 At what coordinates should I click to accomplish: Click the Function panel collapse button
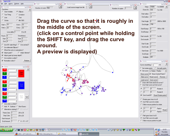(x=30, y=10)
